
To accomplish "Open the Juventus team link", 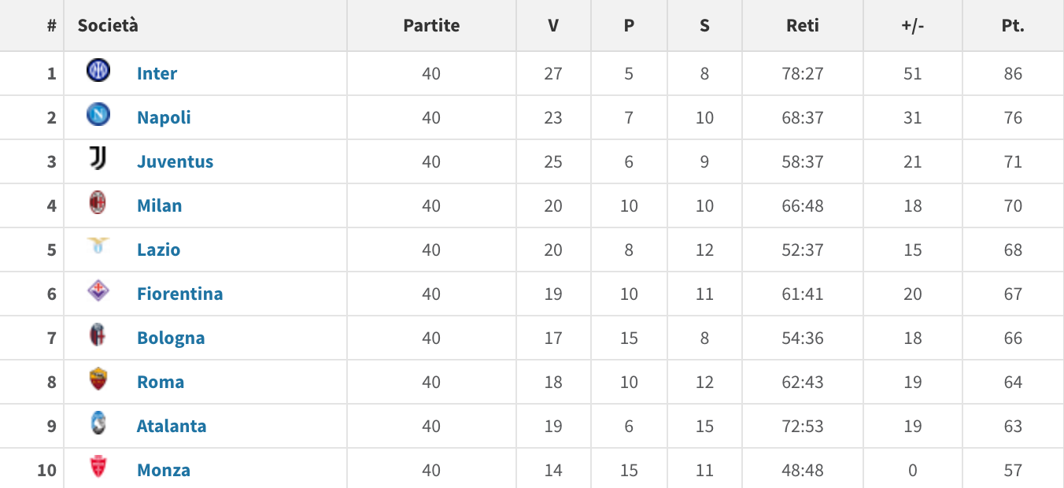I will tap(175, 161).
